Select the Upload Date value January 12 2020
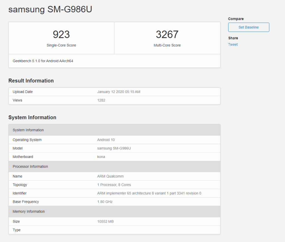The width and height of the screenshot is (285, 242). click(119, 92)
